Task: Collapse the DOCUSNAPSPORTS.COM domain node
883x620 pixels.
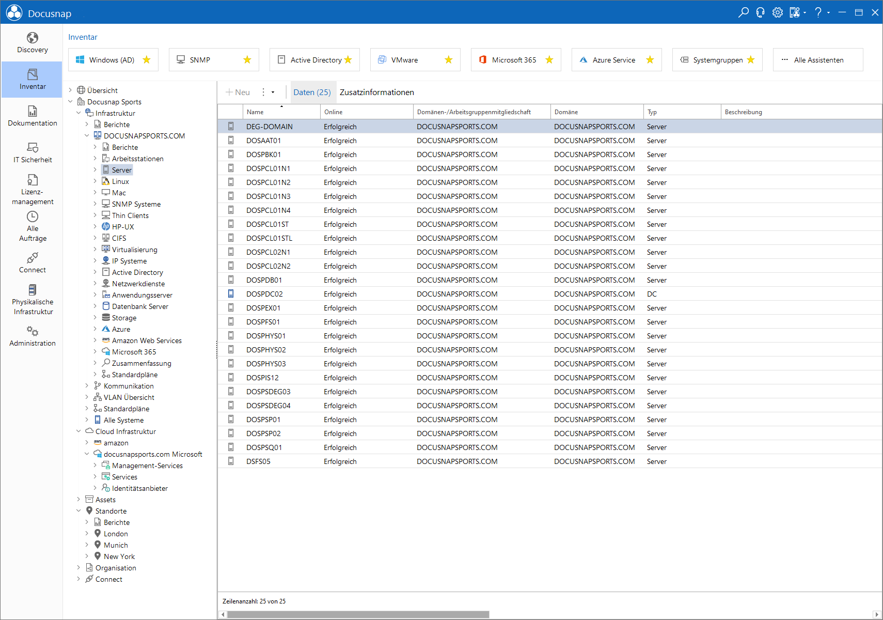Action: (x=87, y=136)
